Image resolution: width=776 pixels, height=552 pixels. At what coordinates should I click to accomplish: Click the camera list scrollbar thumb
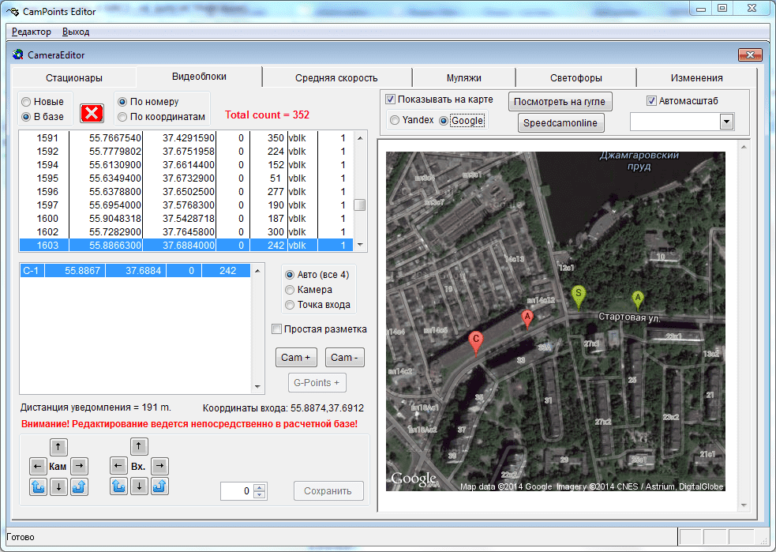pyautogui.click(x=360, y=205)
